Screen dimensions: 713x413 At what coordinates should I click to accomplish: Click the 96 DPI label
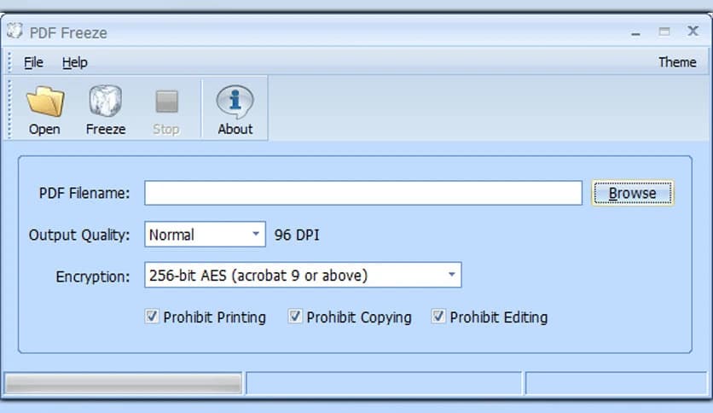(x=297, y=236)
